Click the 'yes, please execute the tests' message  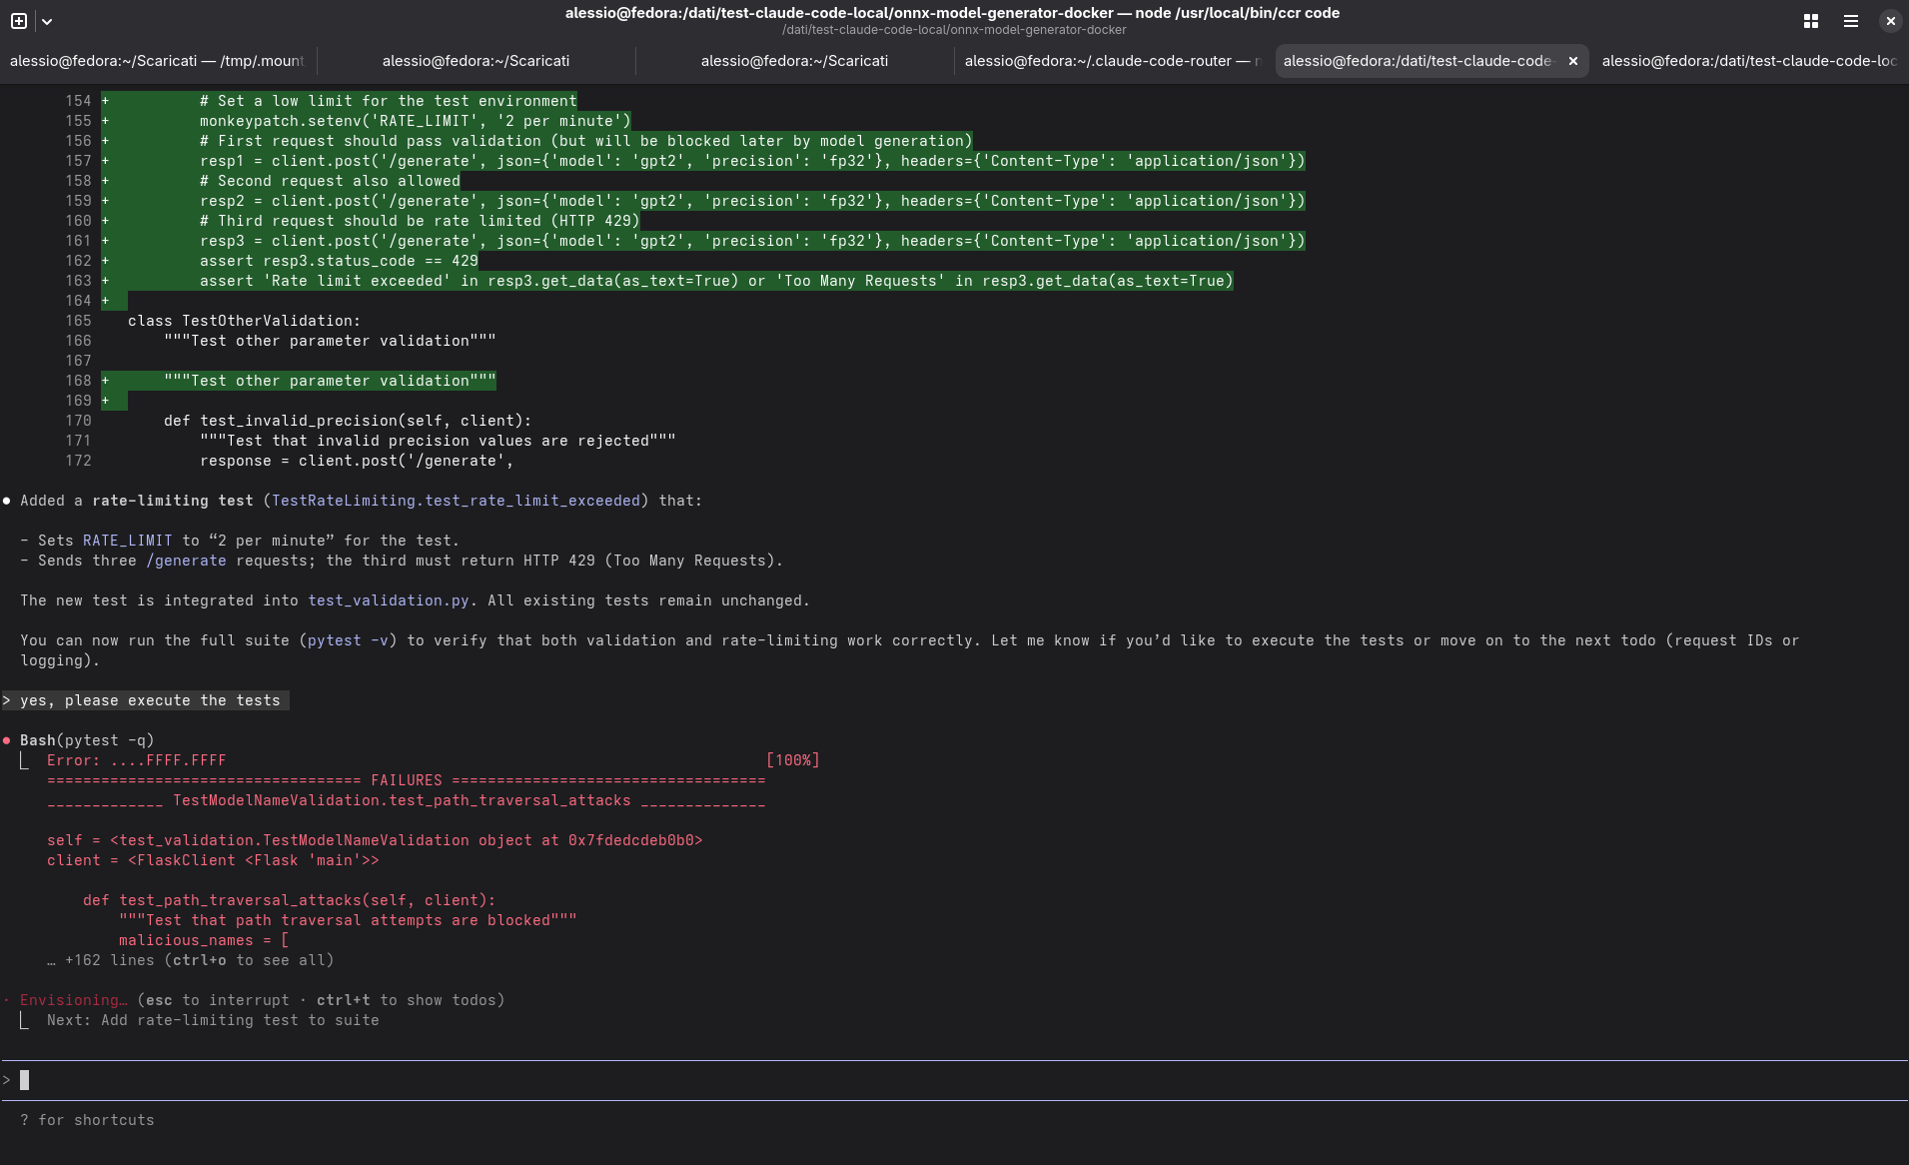150,700
